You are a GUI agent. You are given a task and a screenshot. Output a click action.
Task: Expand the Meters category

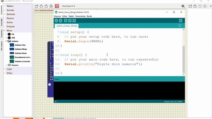[4, 6]
